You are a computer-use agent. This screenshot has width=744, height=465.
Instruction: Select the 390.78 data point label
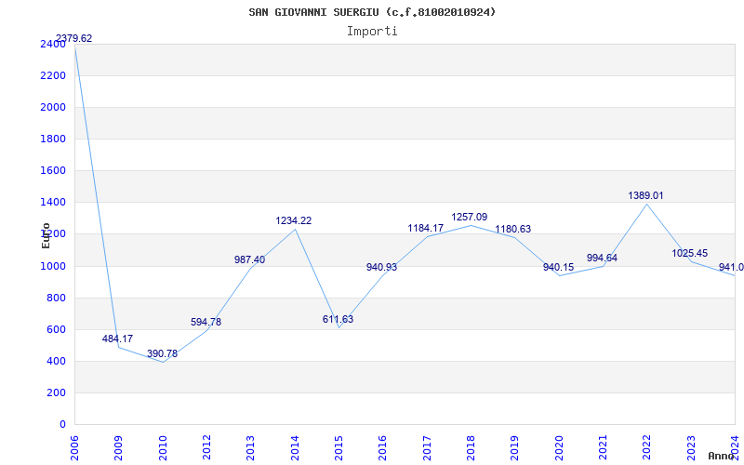(x=162, y=353)
